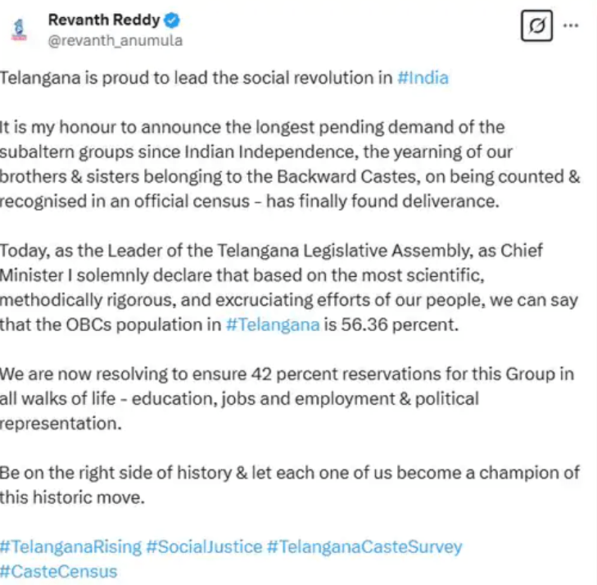
Task: Click Revanth Reddy's profile avatar
Action: click(x=18, y=29)
